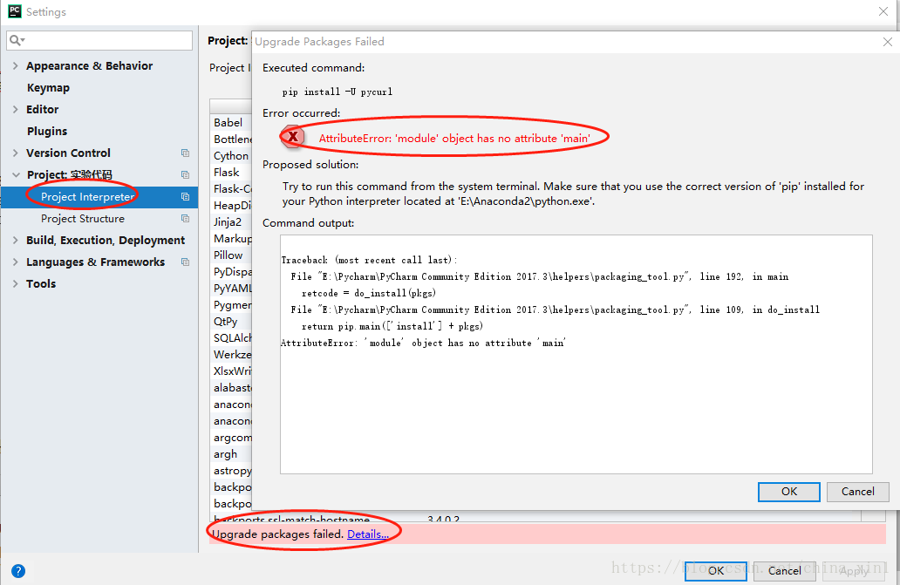The image size is (900, 585).
Task: Select Project Structure in the tree
Action: click(x=83, y=219)
